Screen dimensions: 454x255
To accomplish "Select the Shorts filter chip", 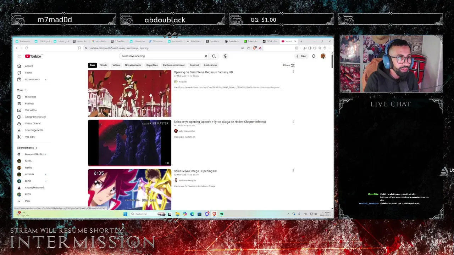I will 104,65.
